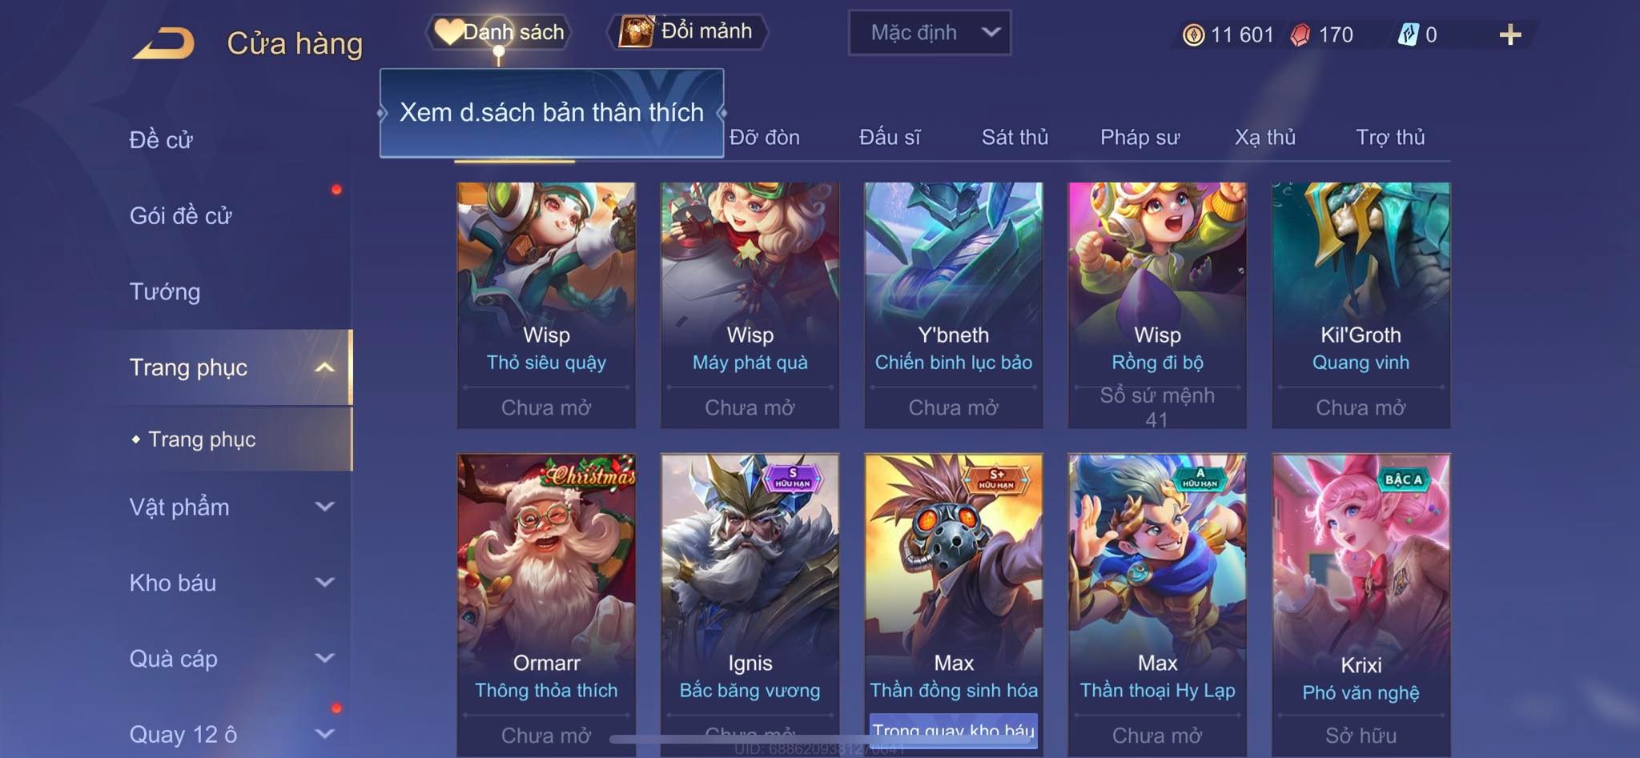The image size is (1640, 758).
Task: Open the Đổi mảnh chest icon
Action: point(637,32)
